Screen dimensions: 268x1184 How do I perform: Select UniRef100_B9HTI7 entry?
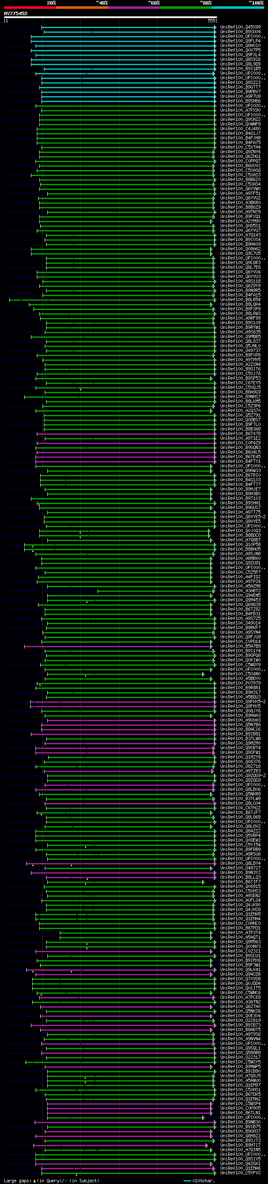[x=240, y=1145]
